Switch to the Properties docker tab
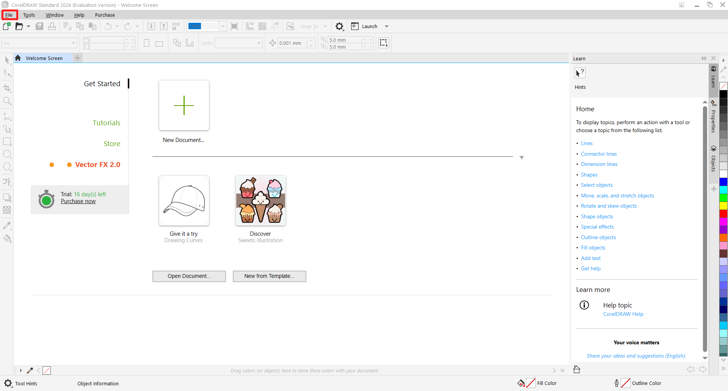This screenshot has height=391, width=728. click(x=713, y=117)
